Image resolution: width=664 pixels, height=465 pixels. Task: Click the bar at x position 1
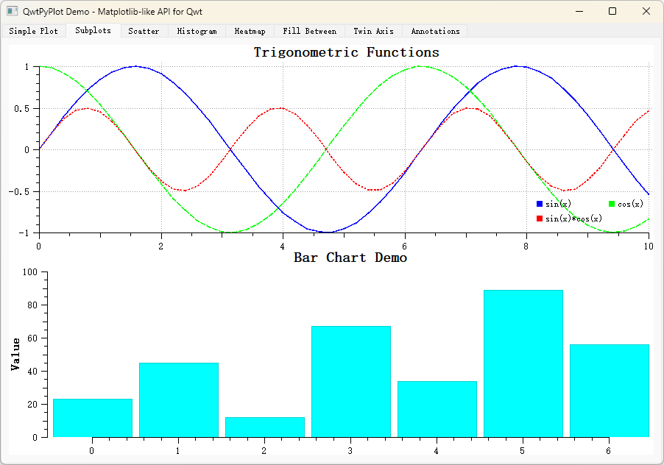[179, 400]
